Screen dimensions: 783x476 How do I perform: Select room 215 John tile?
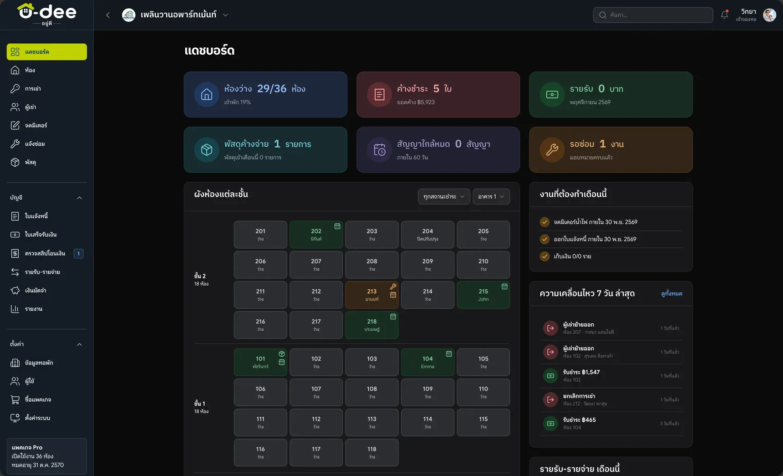coord(483,295)
